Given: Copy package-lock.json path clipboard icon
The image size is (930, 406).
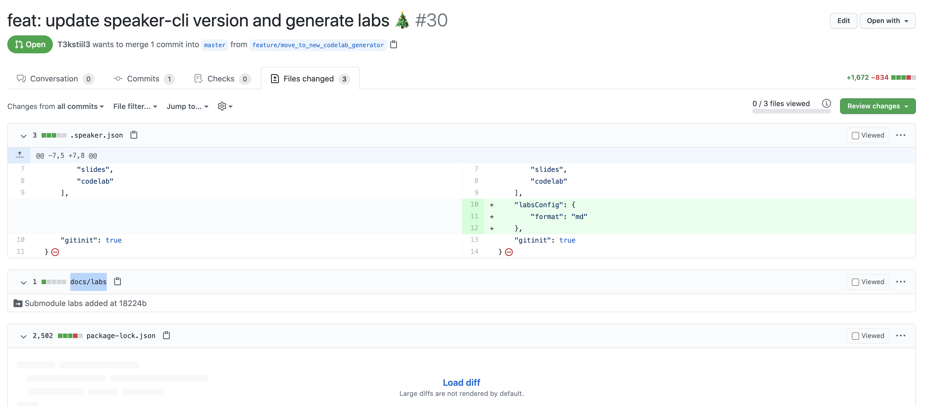Looking at the screenshot, I should 166,335.
